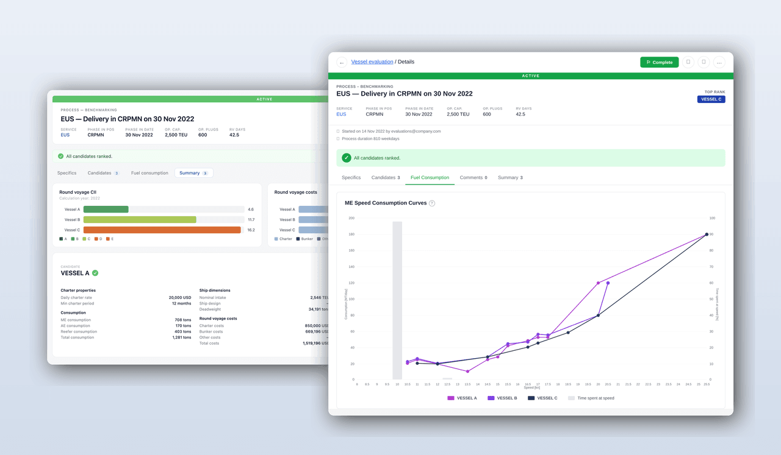Toggle VESSEL B series in the chart legend
The image size is (781, 455).
coord(502,398)
